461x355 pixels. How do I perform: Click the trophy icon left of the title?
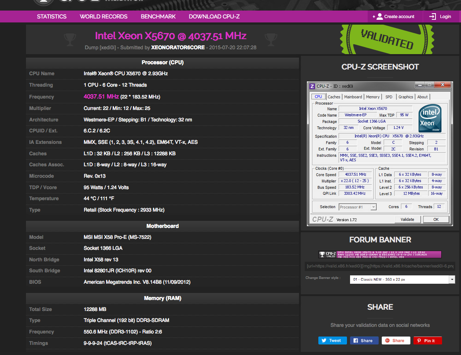pos(70,39)
